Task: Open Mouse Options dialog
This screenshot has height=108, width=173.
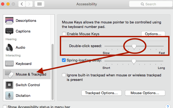Action: click(145, 93)
